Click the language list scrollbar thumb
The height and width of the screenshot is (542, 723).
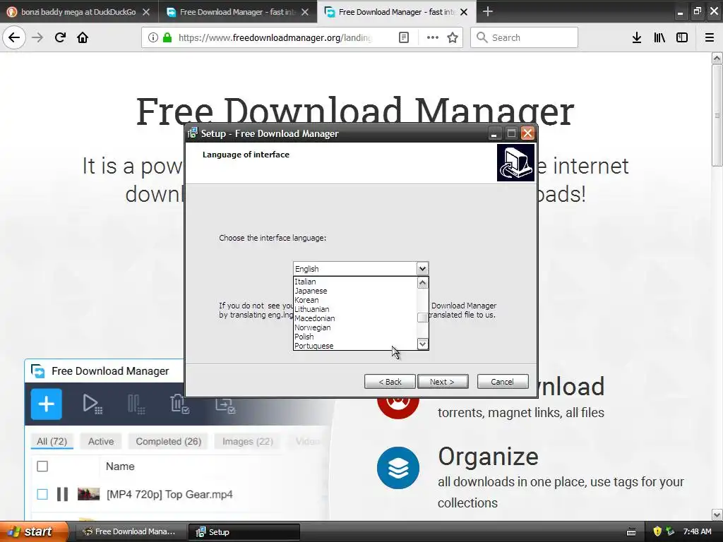click(x=422, y=318)
